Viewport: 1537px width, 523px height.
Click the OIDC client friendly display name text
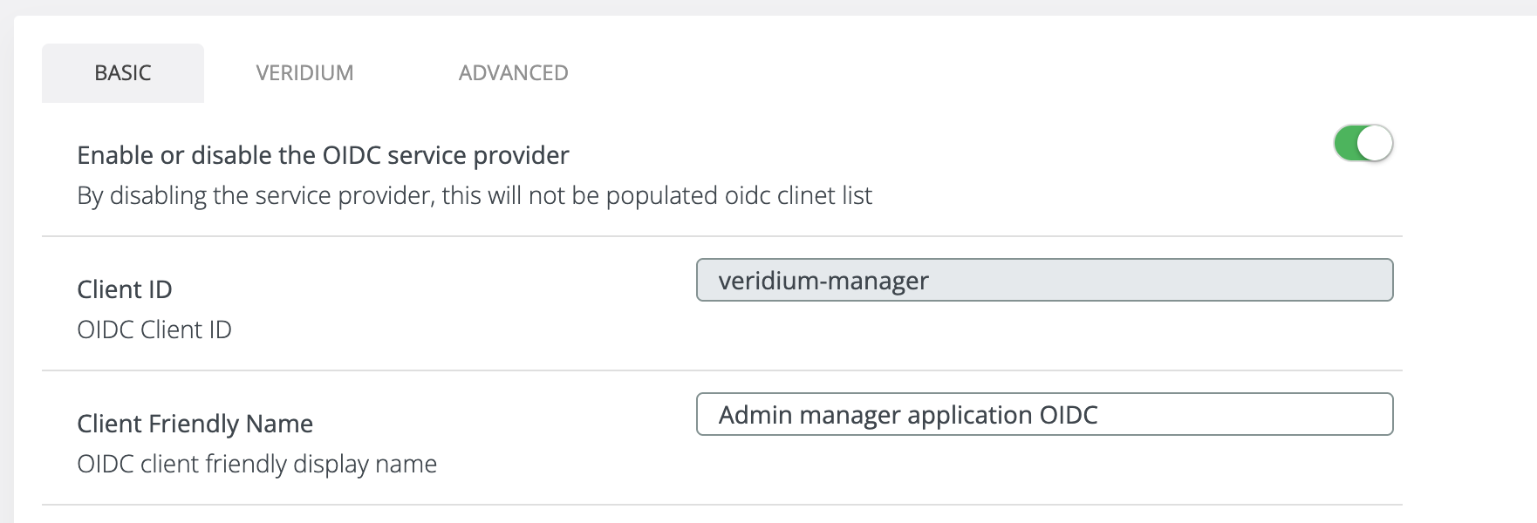click(256, 465)
